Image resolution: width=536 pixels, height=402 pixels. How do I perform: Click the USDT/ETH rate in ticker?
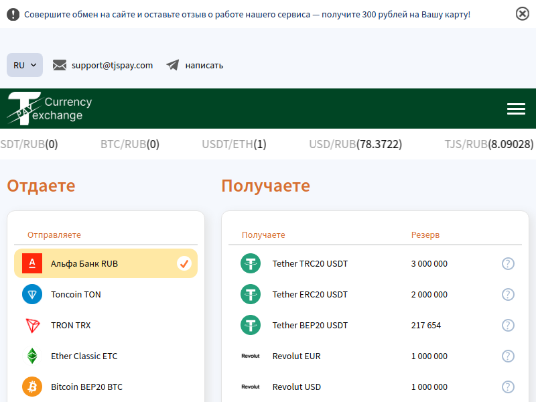click(234, 144)
